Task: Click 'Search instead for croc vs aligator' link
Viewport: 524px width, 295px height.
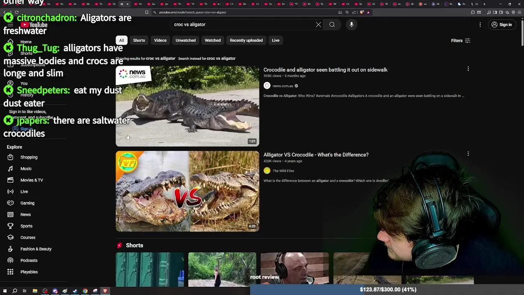Action: point(207,59)
